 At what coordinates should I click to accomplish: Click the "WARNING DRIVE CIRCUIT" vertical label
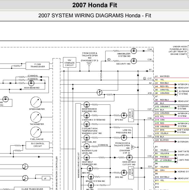click(x=78, y=165)
